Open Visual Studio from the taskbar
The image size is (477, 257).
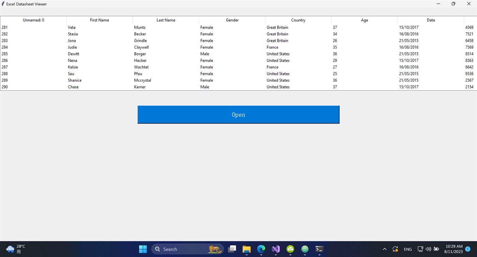[x=275, y=249]
